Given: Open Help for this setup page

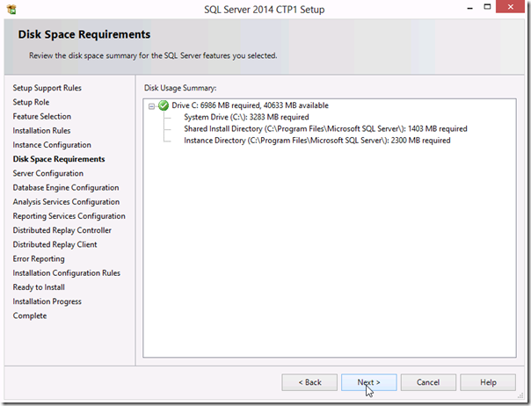Looking at the screenshot, I should [488, 382].
